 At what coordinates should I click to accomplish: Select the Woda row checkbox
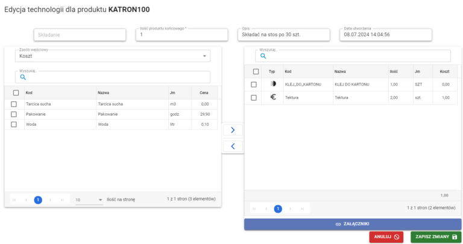click(x=14, y=124)
